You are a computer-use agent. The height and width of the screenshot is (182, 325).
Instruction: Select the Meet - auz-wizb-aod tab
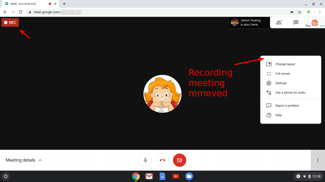pos(30,4)
